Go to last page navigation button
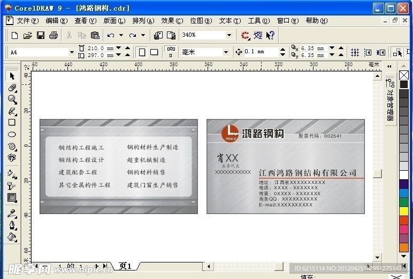 coord(105,266)
